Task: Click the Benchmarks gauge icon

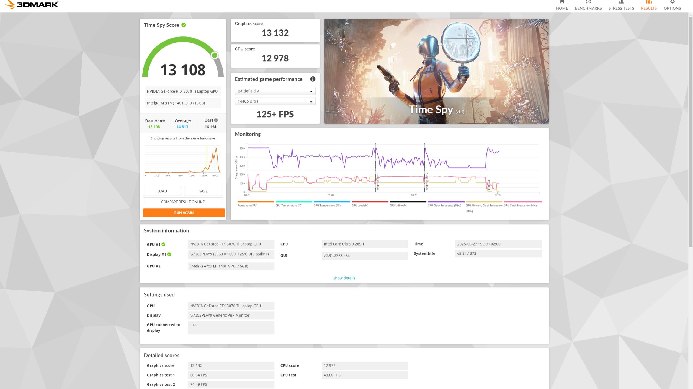Action: coord(588,2)
